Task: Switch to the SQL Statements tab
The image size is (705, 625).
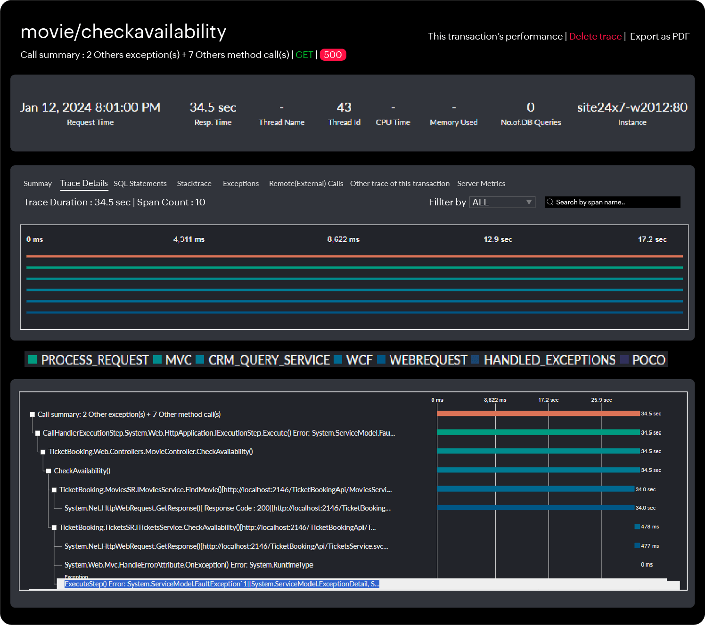Action: coord(140,184)
